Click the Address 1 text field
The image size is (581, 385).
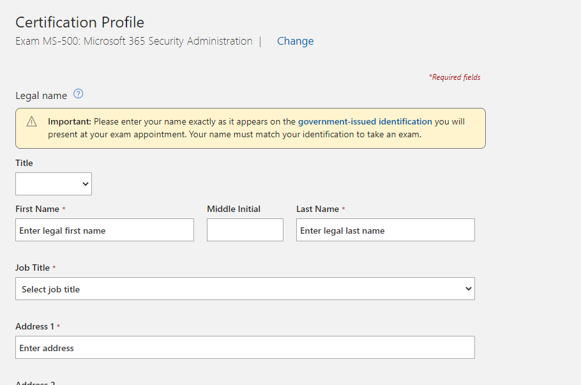pos(245,347)
